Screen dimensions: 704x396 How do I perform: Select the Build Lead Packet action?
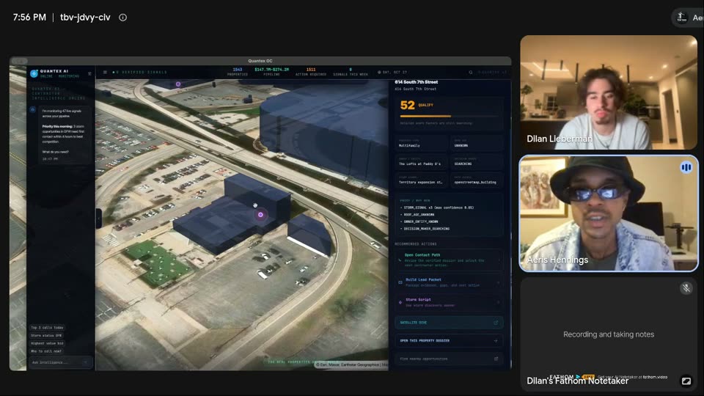449,282
